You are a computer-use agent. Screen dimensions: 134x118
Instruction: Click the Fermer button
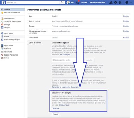55,114
